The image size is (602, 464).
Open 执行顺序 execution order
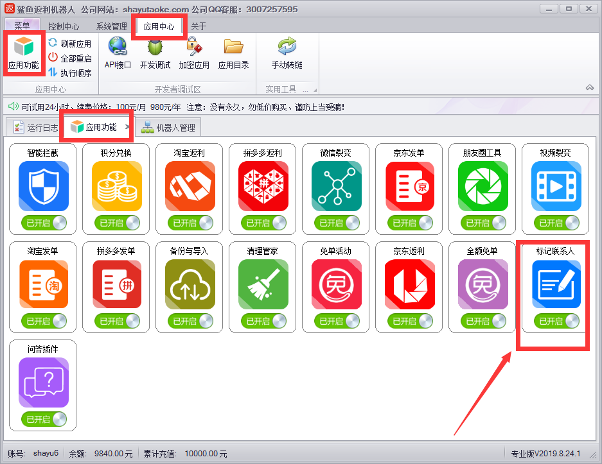pyautogui.click(x=70, y=73)
